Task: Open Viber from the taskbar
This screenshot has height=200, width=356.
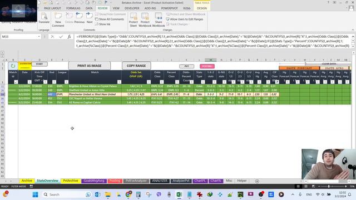Action: click(159, 194)
